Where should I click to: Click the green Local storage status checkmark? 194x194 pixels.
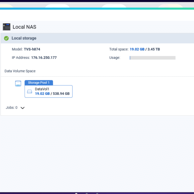pos(6,38)
